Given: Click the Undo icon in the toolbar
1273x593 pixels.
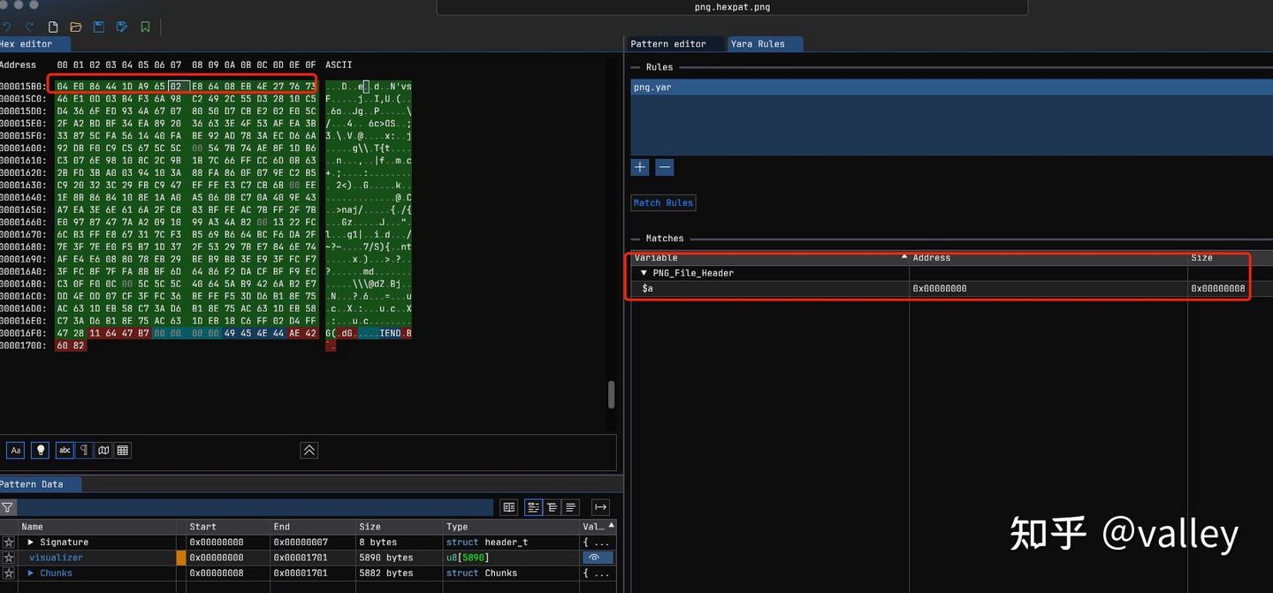Looking at the screenshot, I should (x=6, y=26).
